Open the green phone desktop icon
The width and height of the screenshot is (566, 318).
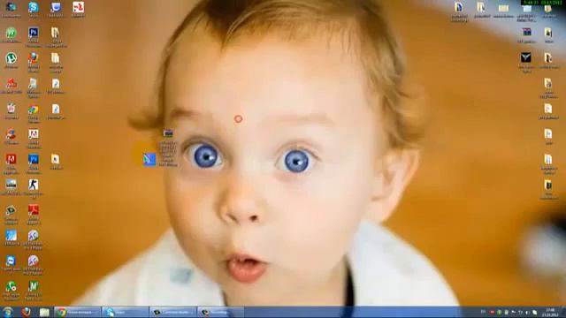click(x=11, y=286)
